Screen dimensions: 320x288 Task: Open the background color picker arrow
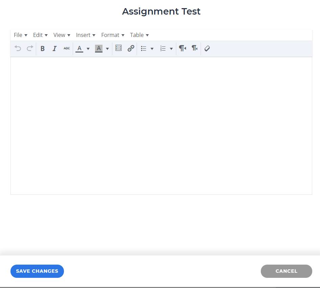tap(107, 49)
